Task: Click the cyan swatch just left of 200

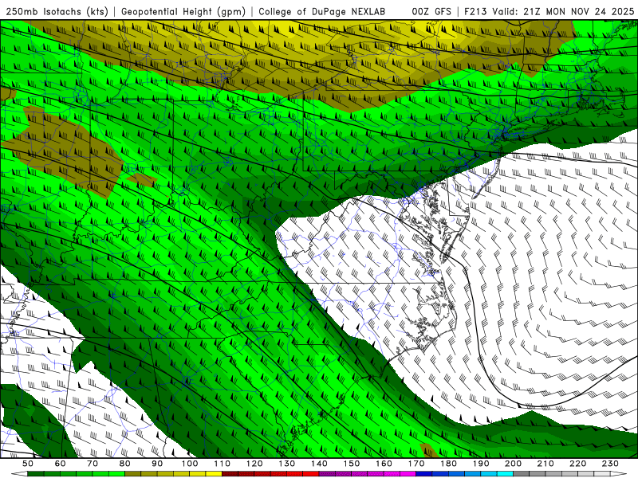Action: [506, 474]
